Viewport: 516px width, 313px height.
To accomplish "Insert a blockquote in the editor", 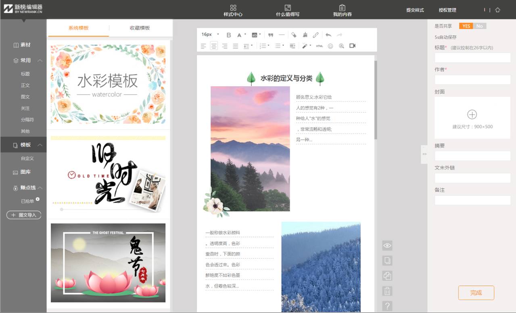I will coord(271,35).
